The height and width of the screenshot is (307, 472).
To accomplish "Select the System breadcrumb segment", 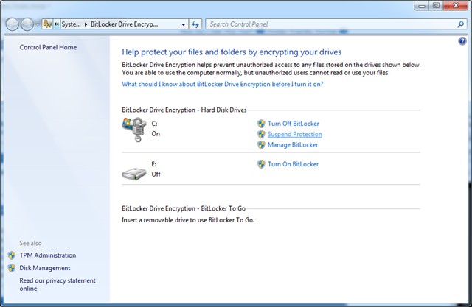I will coord(71,24).
